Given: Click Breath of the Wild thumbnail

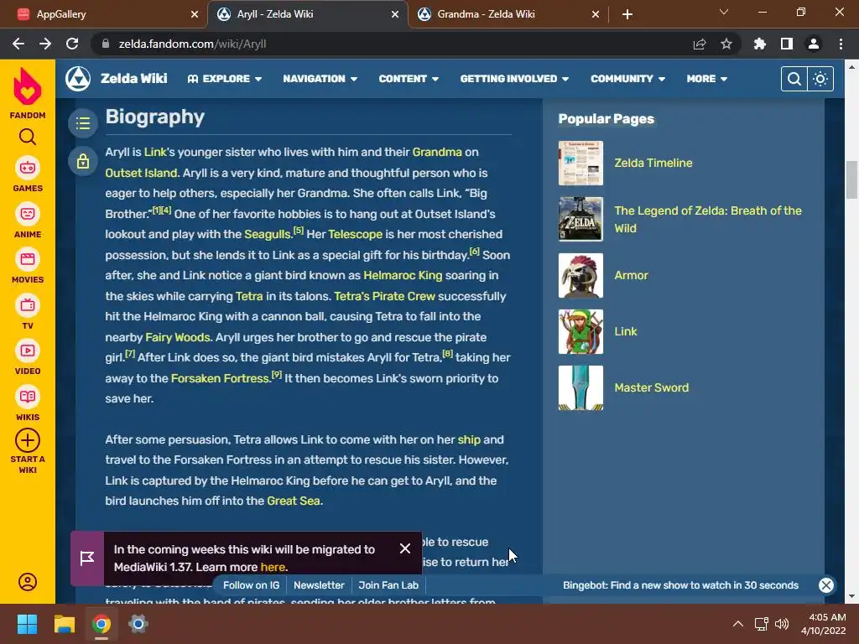Looking at the screenshot, I should coord(580,219).
